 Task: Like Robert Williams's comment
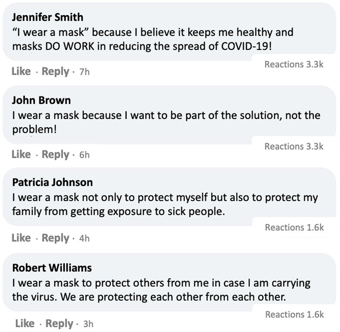24,324
